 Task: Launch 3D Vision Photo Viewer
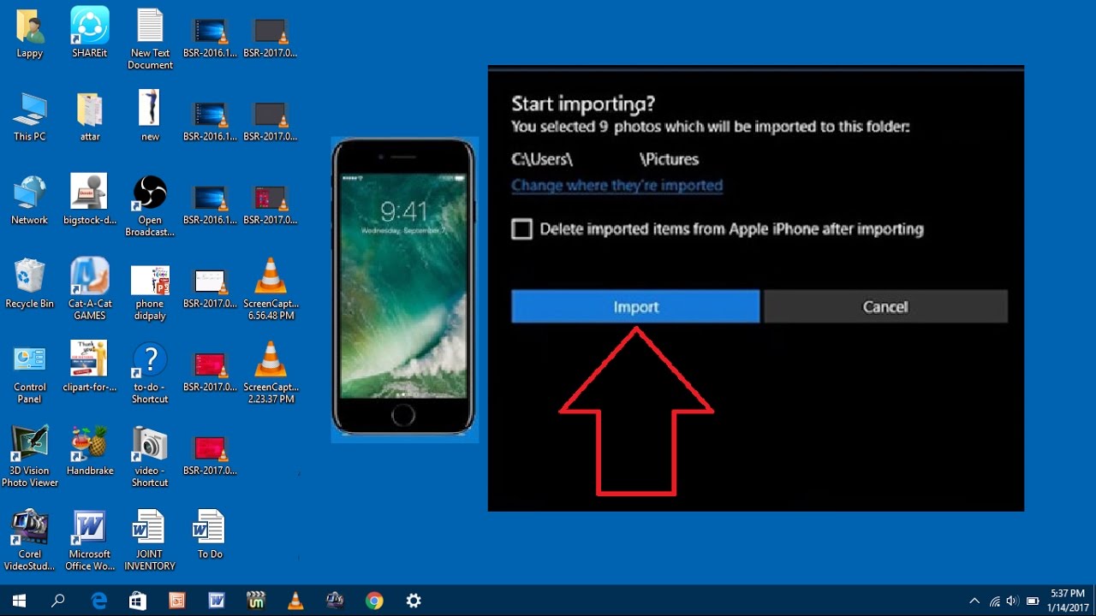click(30, 456)
